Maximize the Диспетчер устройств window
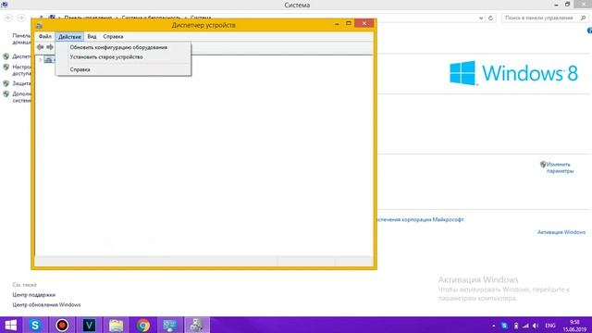Viewport: 592px width, 333px height. 349,23
